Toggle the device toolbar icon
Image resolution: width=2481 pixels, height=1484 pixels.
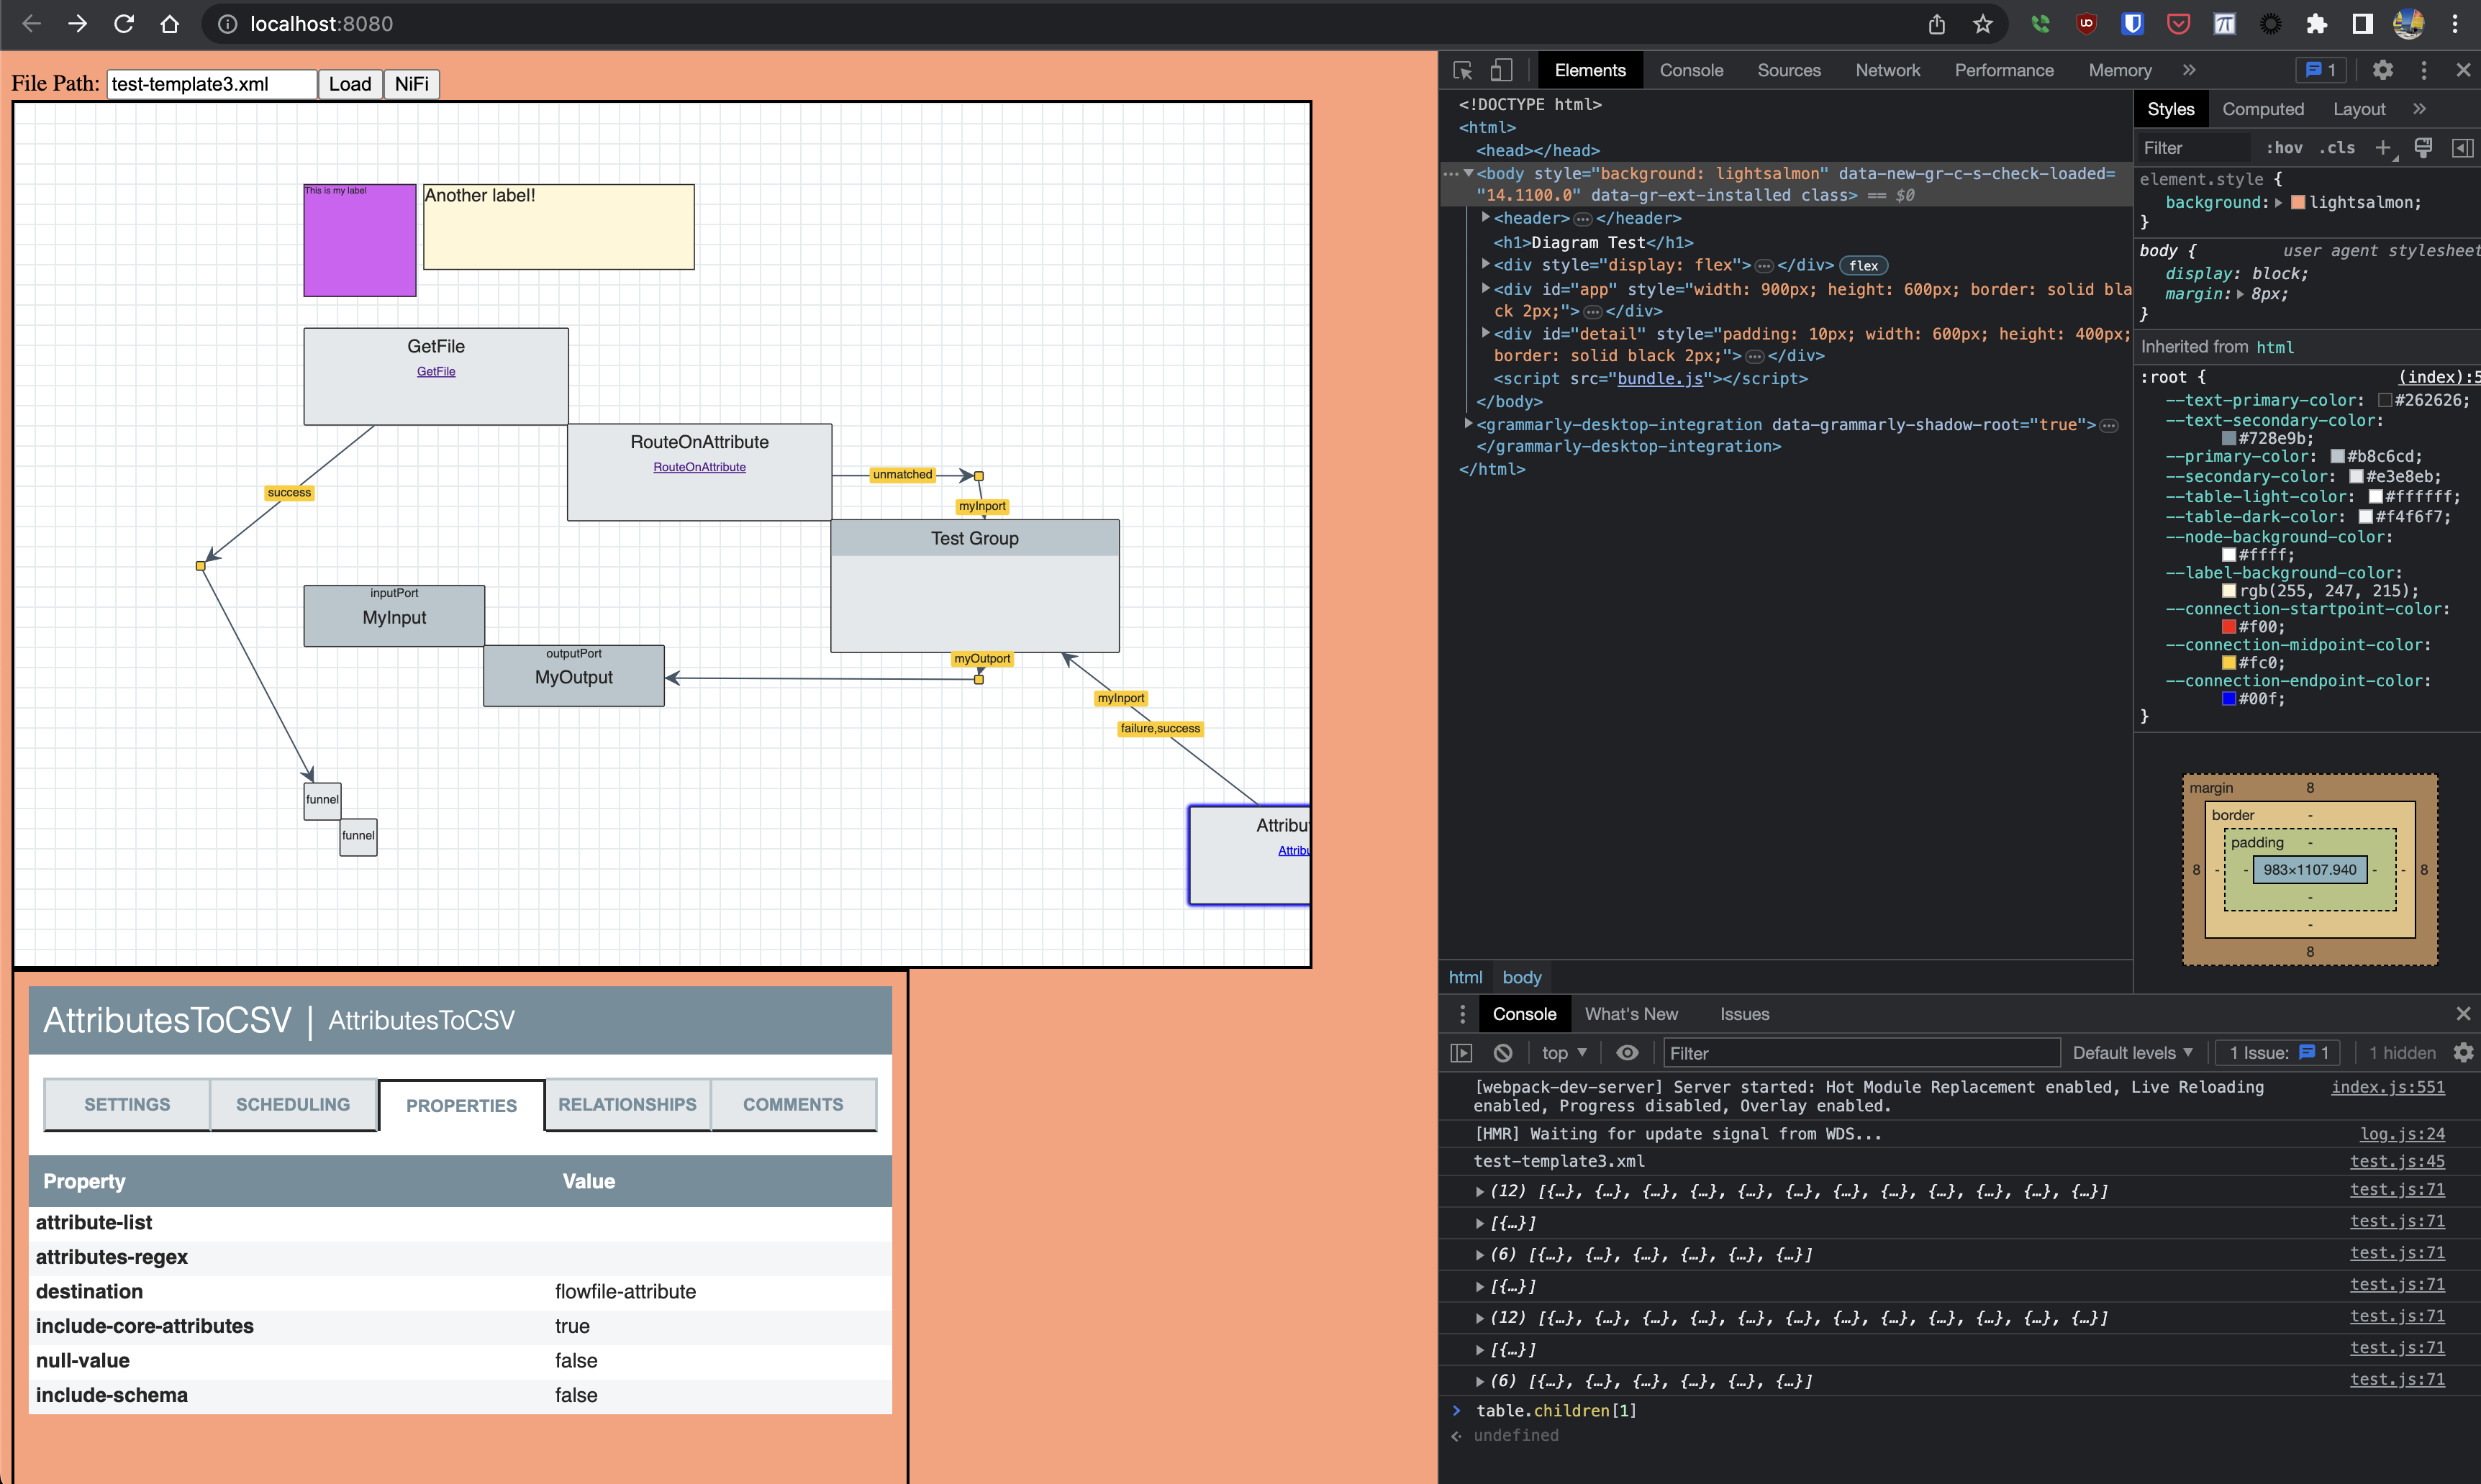pyautogui.click(x=1500, y=70)
